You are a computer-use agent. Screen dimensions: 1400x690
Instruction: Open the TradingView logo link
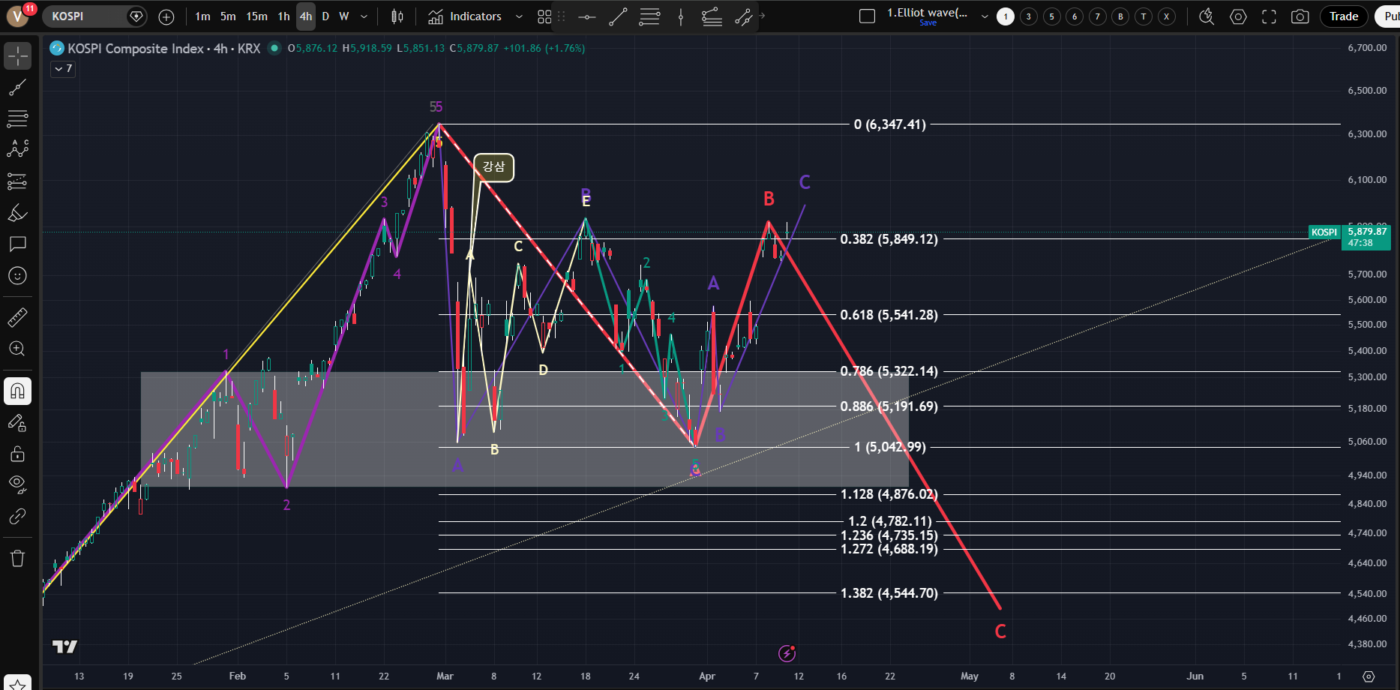click(x=64, y=646)
